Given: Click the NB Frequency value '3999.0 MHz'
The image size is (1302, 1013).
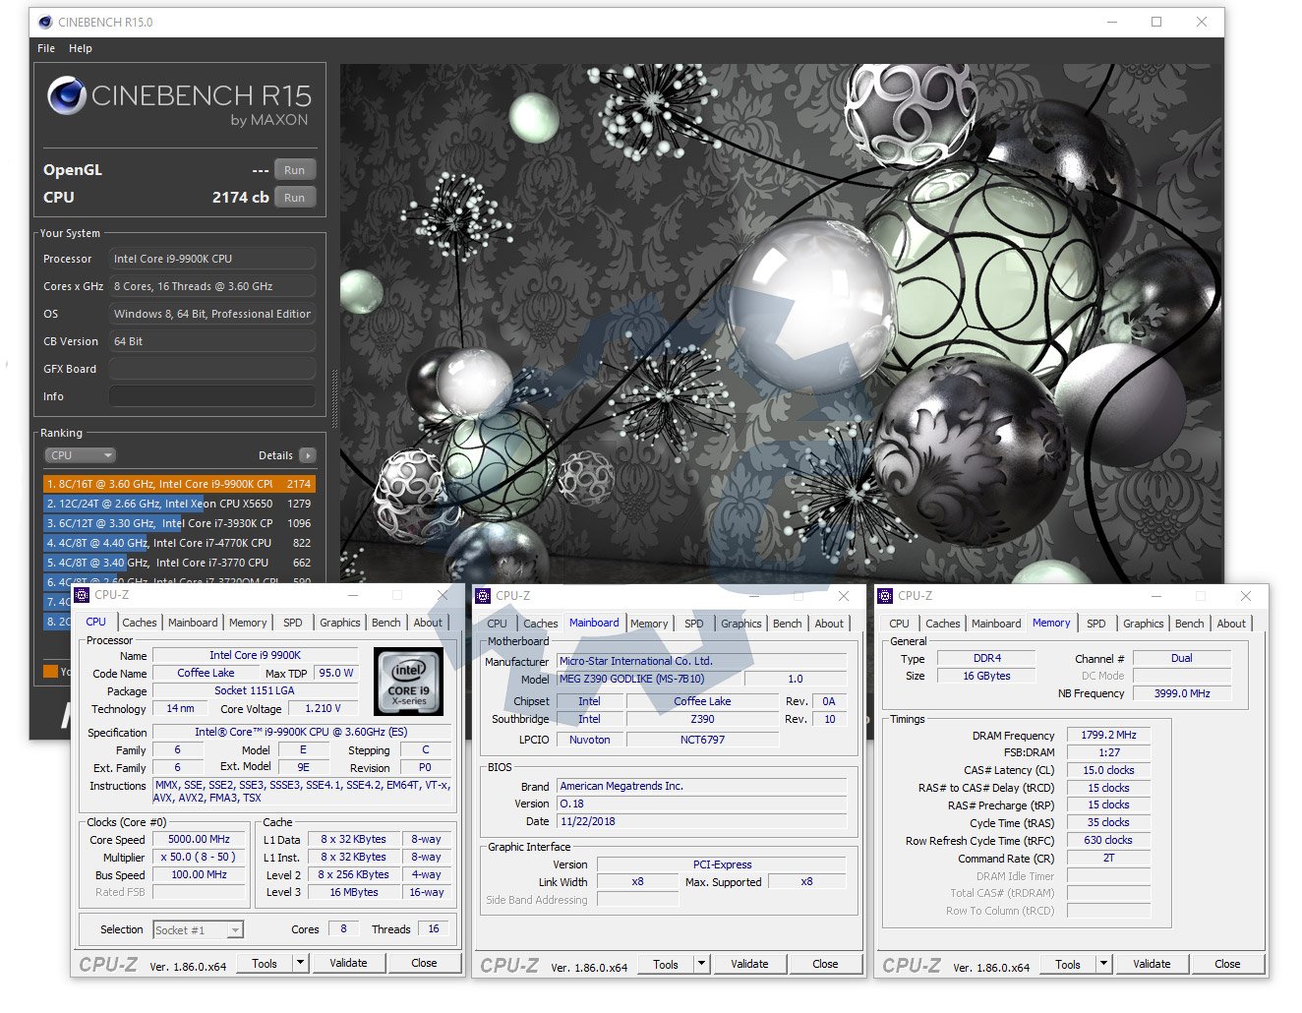Looking at the screenshot, I should point(1182,694).
